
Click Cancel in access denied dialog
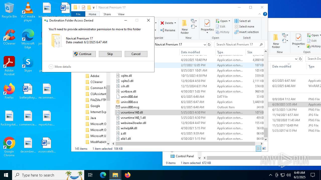[x=136, y=54]
